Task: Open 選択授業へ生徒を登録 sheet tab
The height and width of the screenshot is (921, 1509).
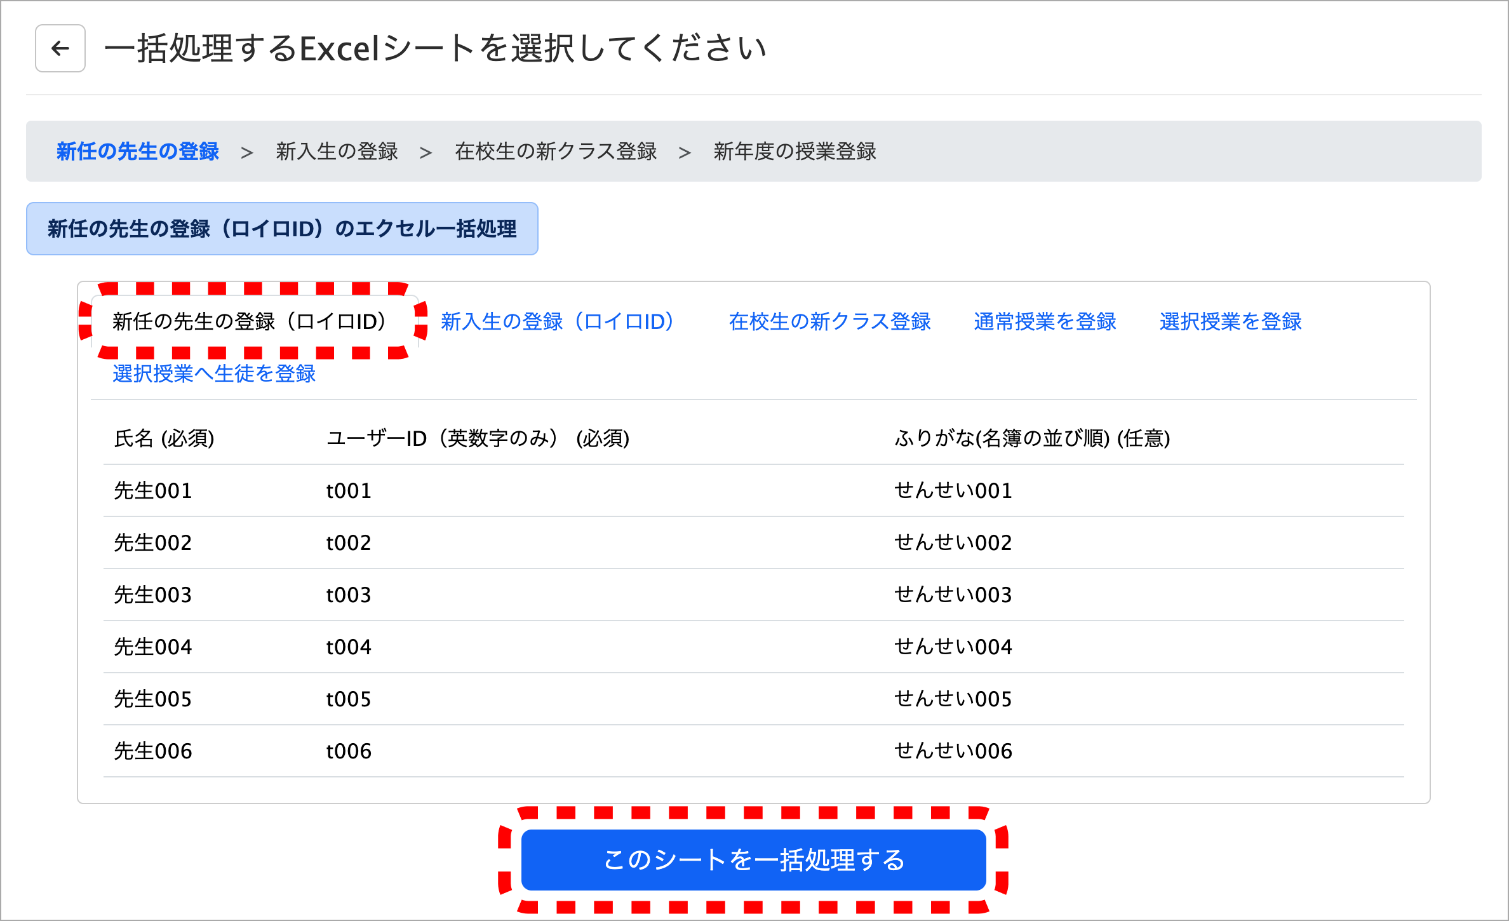Action: coord(214,373)
